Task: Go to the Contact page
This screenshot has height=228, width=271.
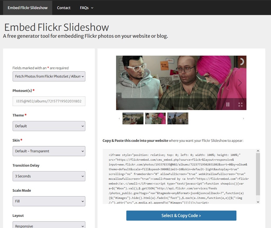Action: point(64,8)
